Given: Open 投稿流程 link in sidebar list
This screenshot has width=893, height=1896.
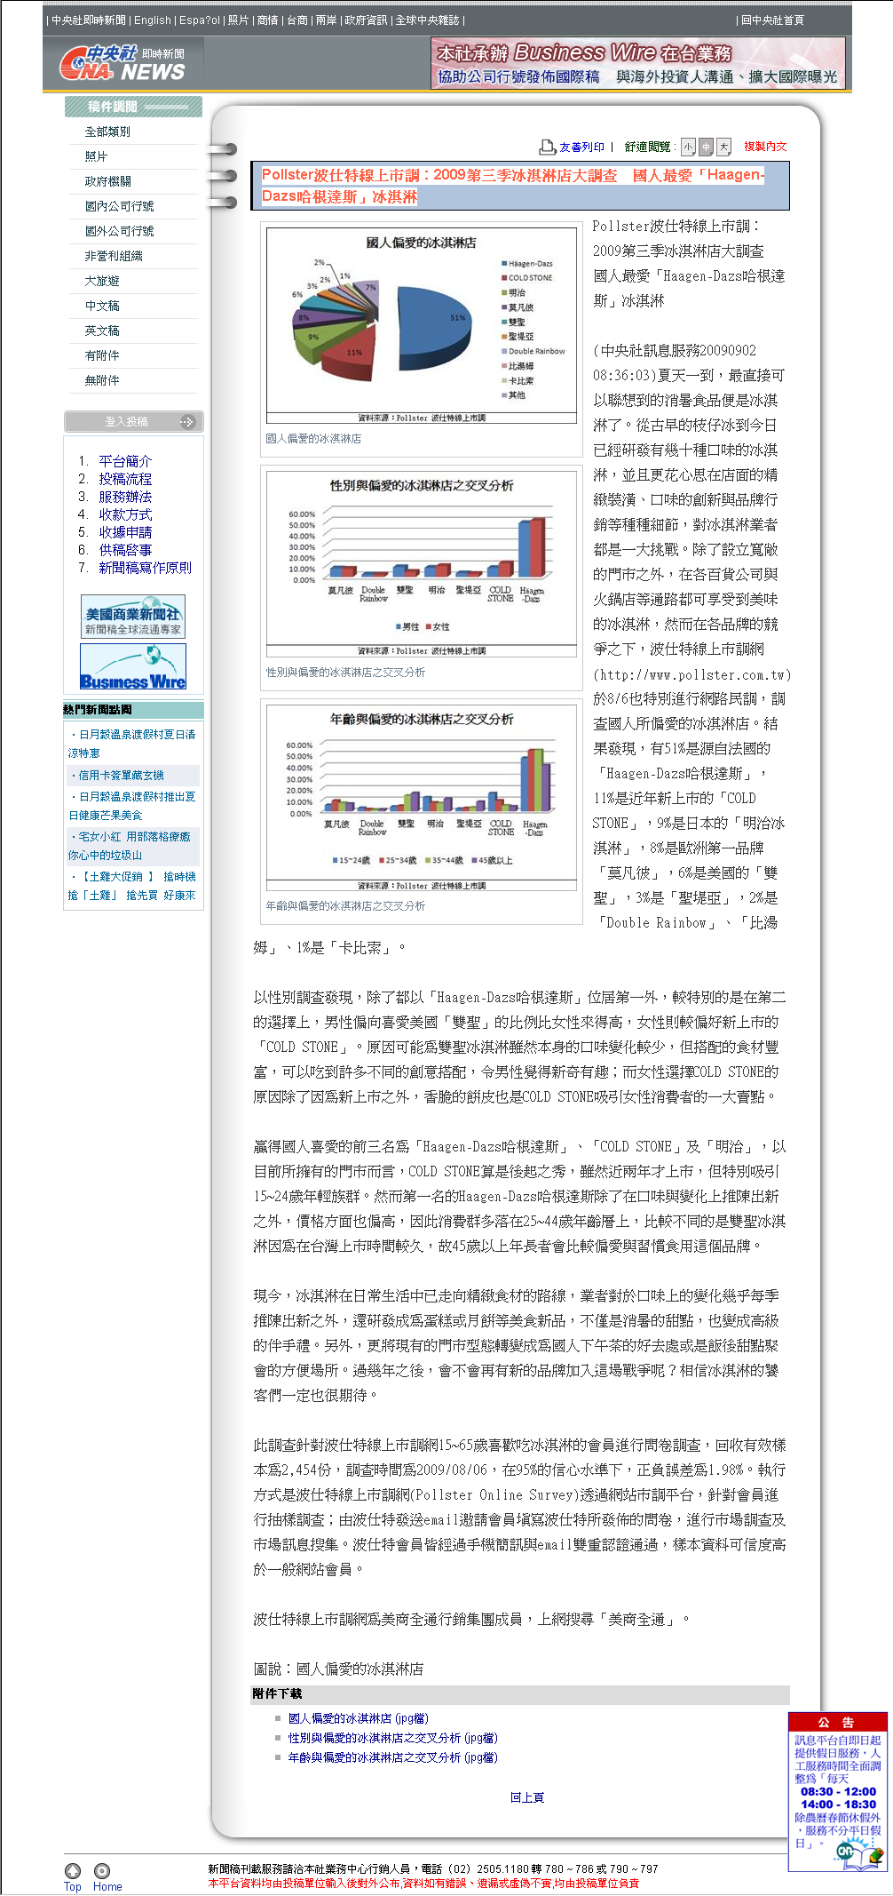Looking at the screenshot, I should click(x=125, y=479).
